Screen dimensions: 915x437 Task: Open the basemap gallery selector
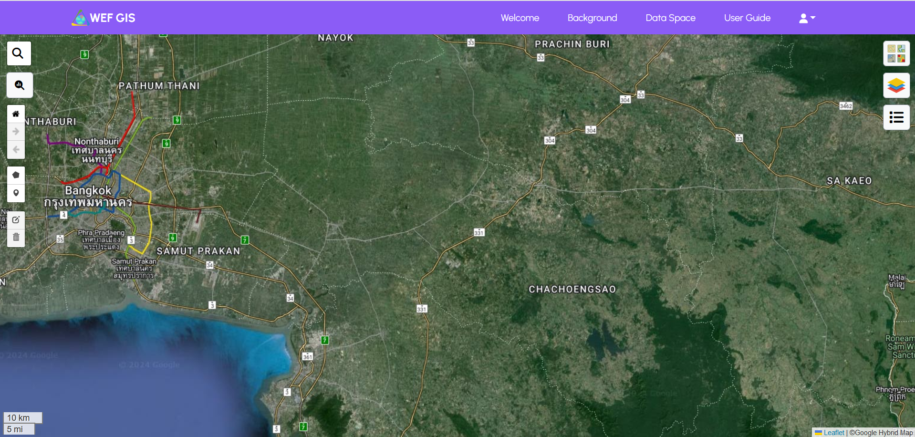896,53
